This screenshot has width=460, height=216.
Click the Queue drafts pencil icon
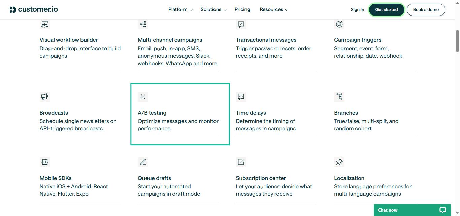click(143, 162)
